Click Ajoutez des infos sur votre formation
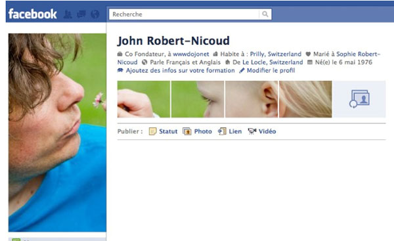This screenshot has height=241, width=394. [x=180, y=70]
